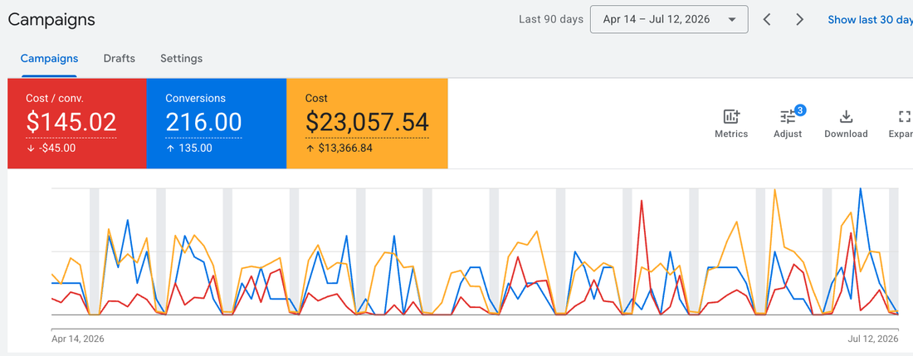
Task: Click the Jul 12, 2026 axis label
Action: point(872,339)
